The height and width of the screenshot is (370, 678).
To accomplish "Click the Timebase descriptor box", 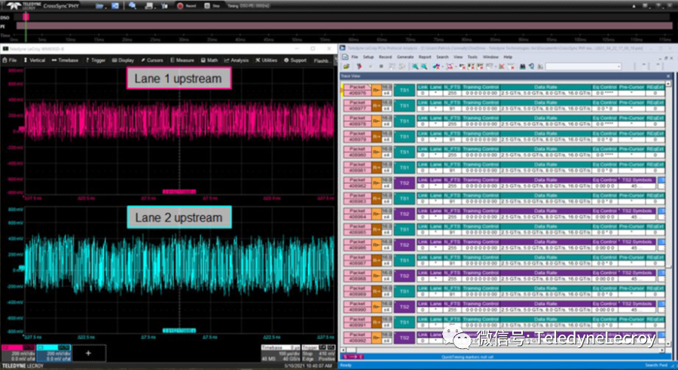I will (x=279, y=352).
